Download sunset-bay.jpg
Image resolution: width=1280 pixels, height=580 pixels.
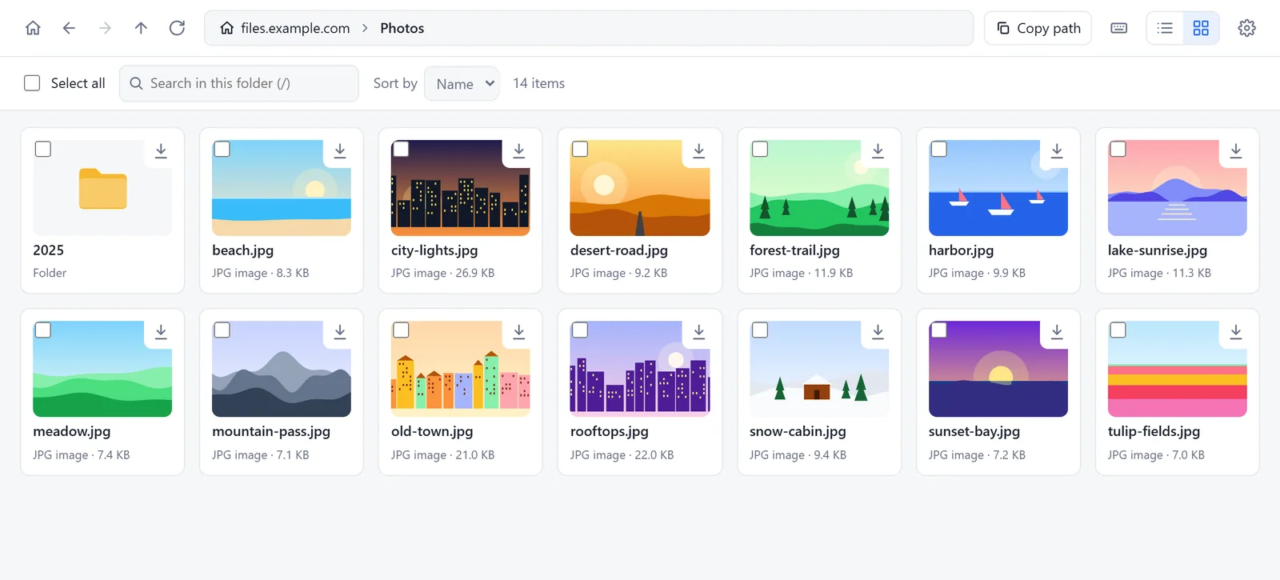point(1057,331)
